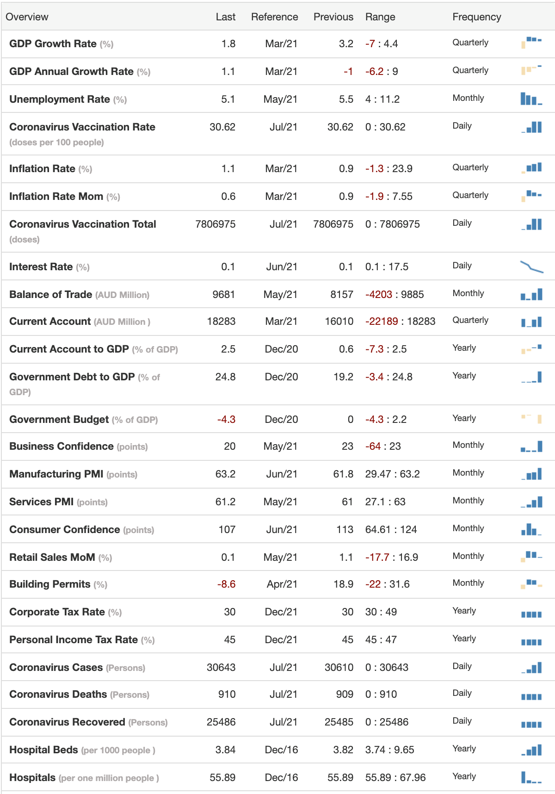This screenshot has height=794, width=555.
Task: View the Coronavirus Cases mini chart
Action: point(531,667)
